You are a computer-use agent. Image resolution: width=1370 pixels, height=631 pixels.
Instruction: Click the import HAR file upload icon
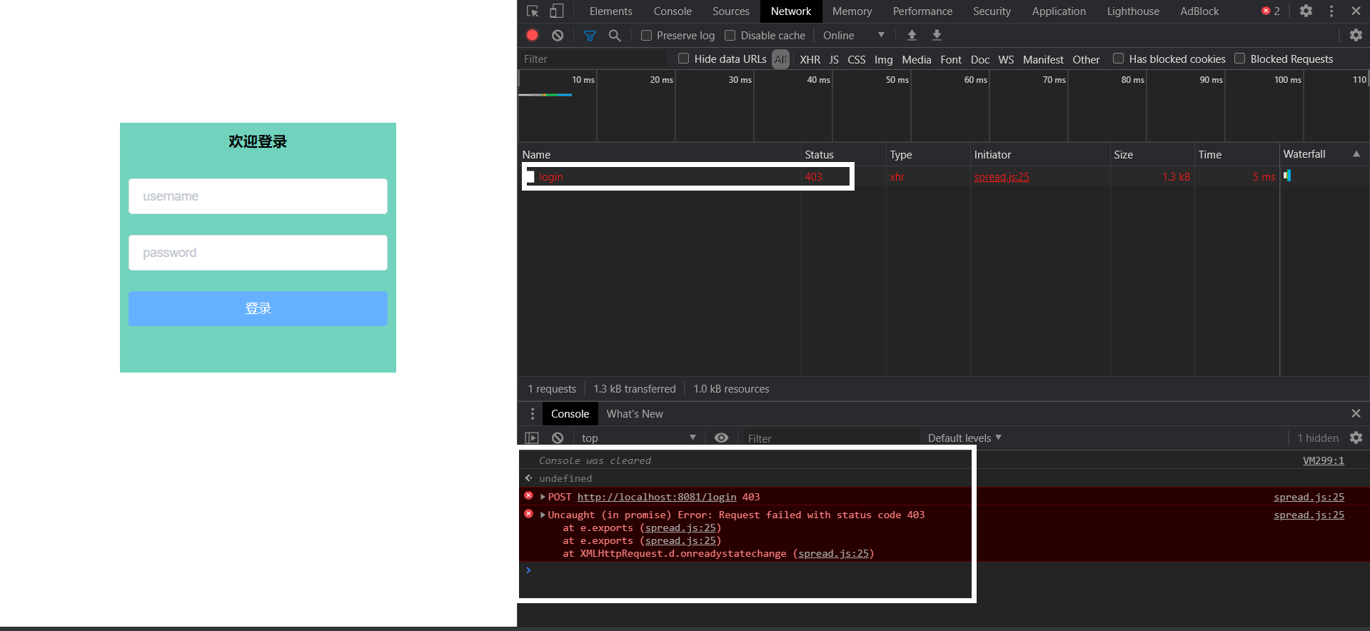(912, 35)
